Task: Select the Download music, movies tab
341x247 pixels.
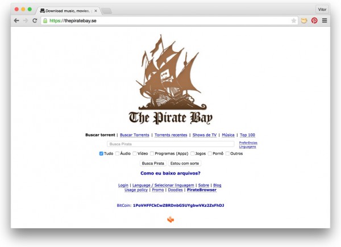Action: point(69,11)
